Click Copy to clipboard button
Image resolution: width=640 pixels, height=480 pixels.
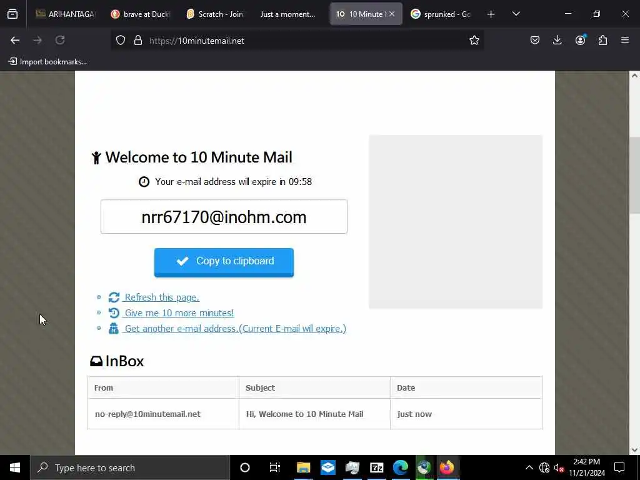(224, 262)
